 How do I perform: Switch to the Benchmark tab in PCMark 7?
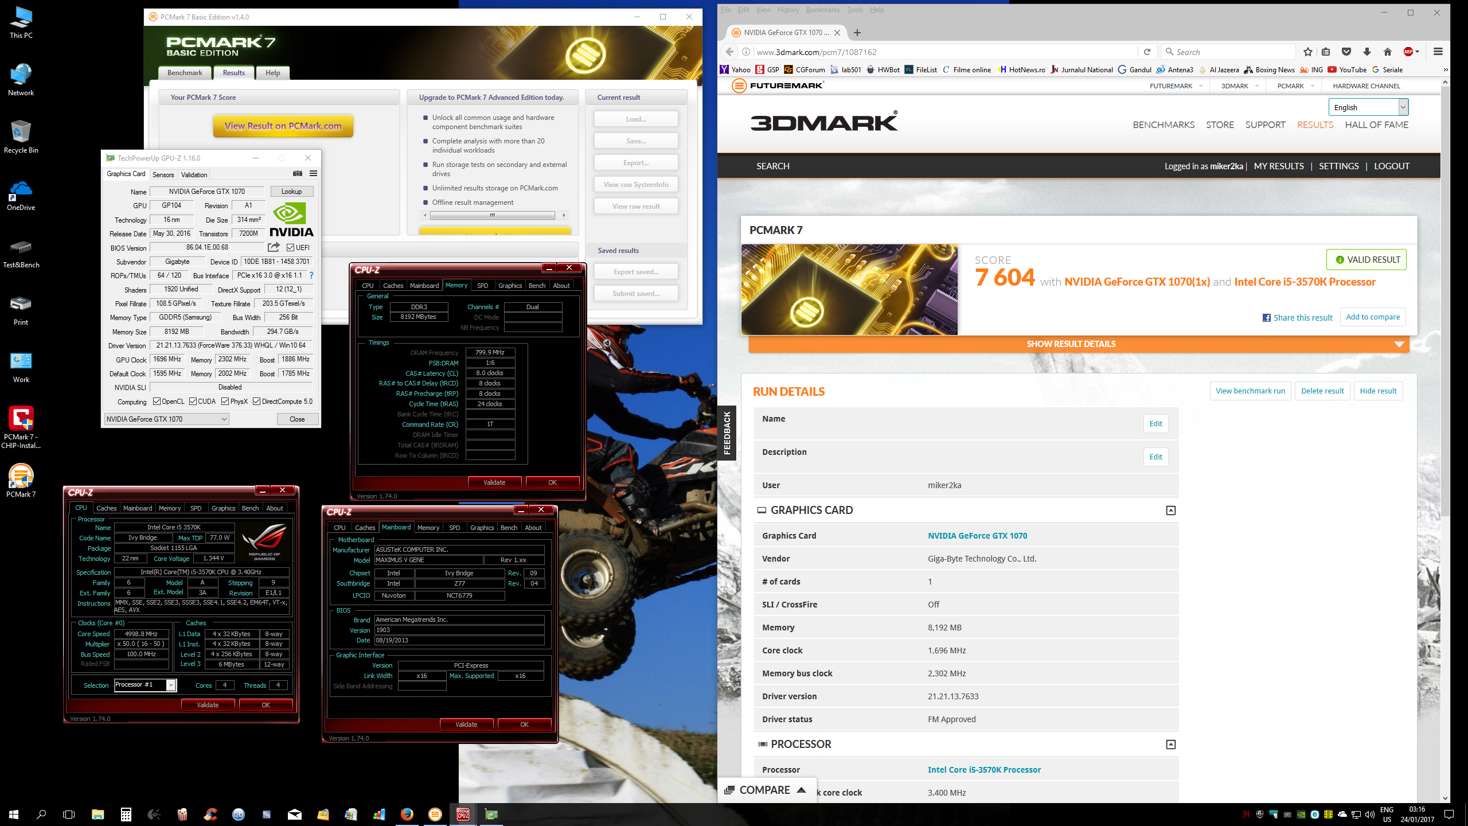pos(185,73)
